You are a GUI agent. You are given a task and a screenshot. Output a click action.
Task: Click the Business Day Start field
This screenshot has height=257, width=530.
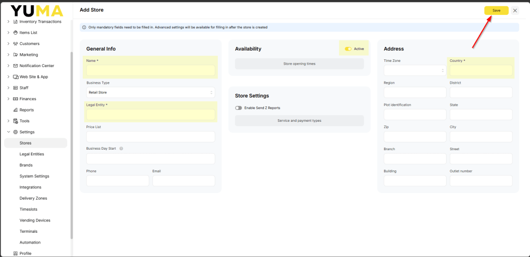pos(151,158)
